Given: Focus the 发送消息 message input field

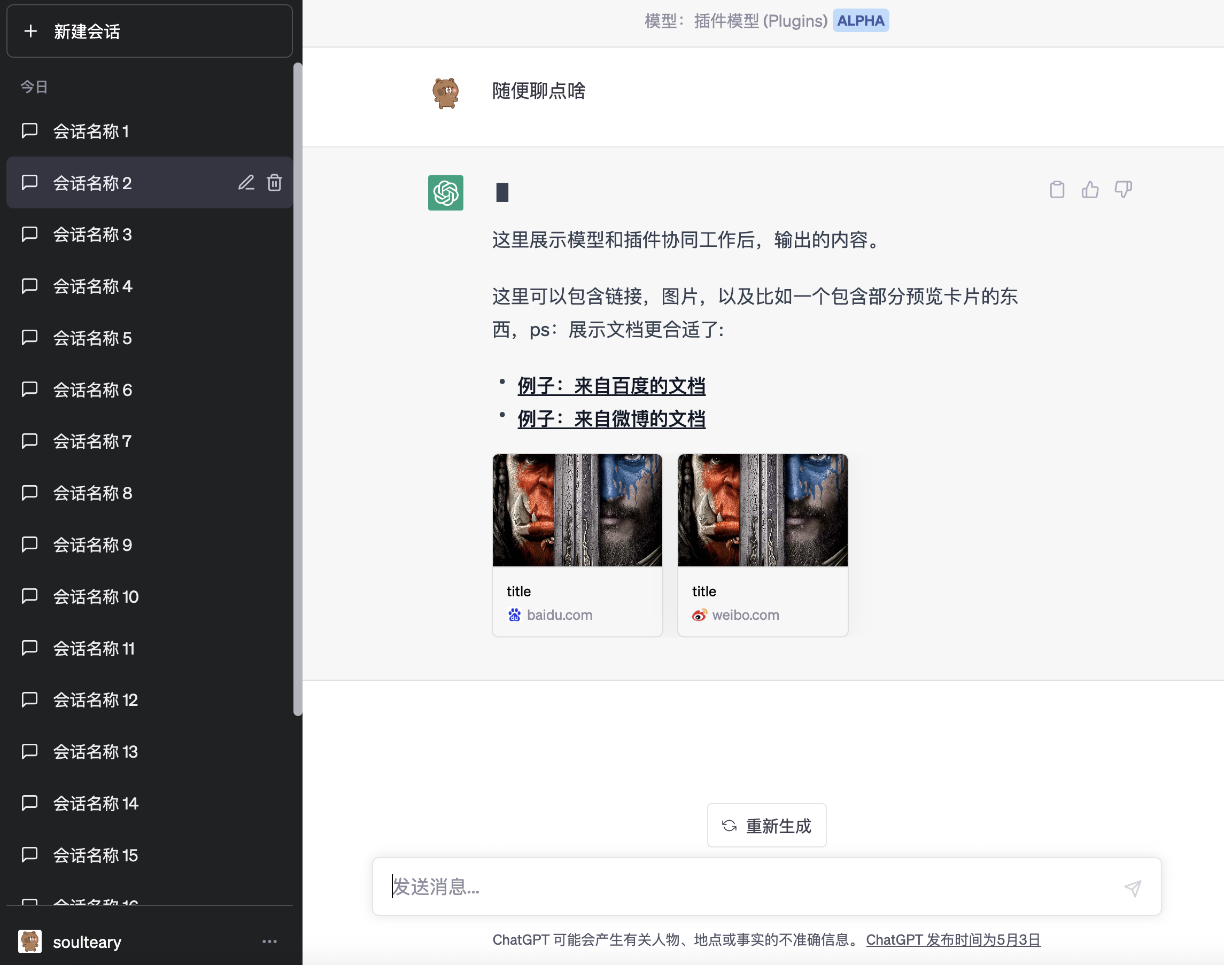Looking at the screenshot, I should (x=746, y=886).
